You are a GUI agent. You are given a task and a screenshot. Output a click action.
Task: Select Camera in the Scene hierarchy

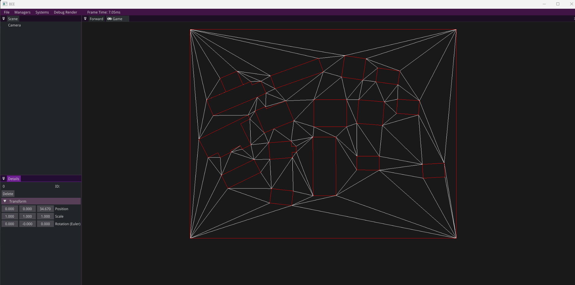point(14,25)
